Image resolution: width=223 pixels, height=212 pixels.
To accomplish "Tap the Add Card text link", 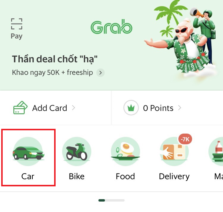I will click(x=50, y=108).
